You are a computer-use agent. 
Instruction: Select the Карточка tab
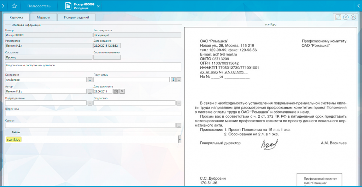[x=16, y=17]
